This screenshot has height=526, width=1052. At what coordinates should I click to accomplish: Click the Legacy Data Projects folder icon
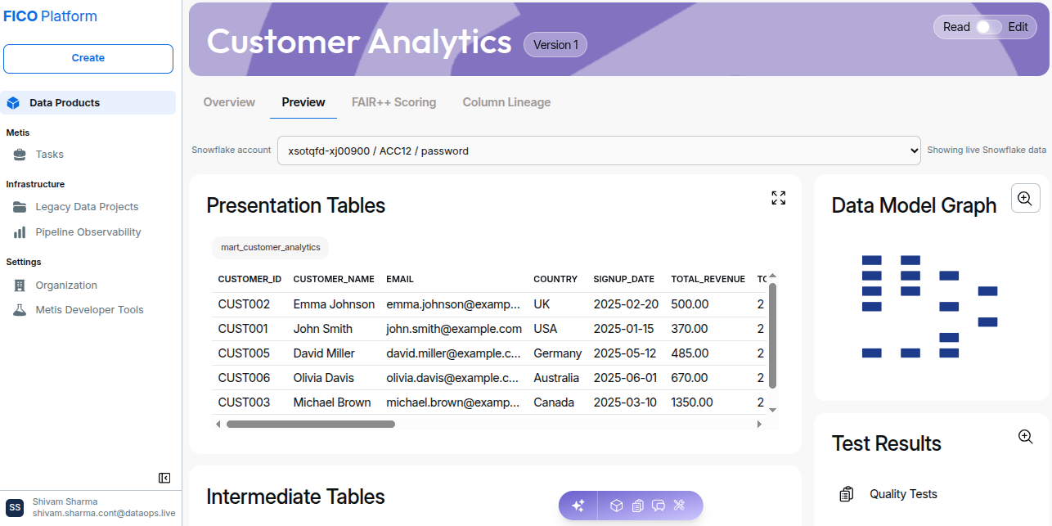coord(20,207)
